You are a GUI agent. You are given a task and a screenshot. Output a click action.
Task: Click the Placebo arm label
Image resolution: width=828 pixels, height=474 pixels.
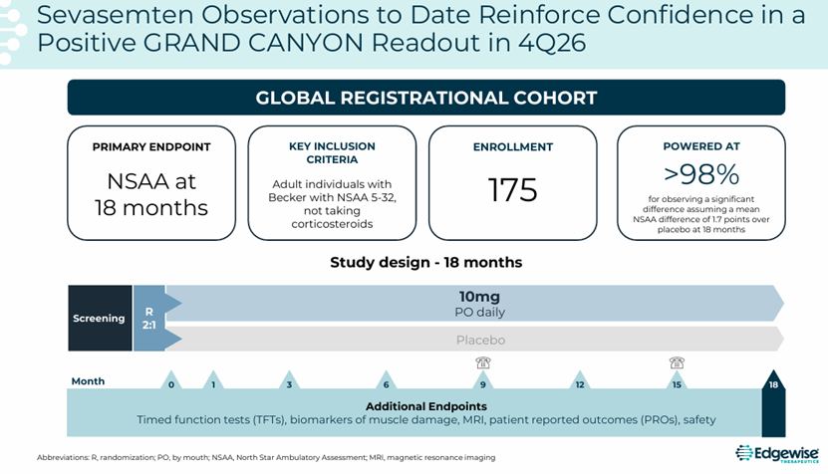(x=480, y=340)
